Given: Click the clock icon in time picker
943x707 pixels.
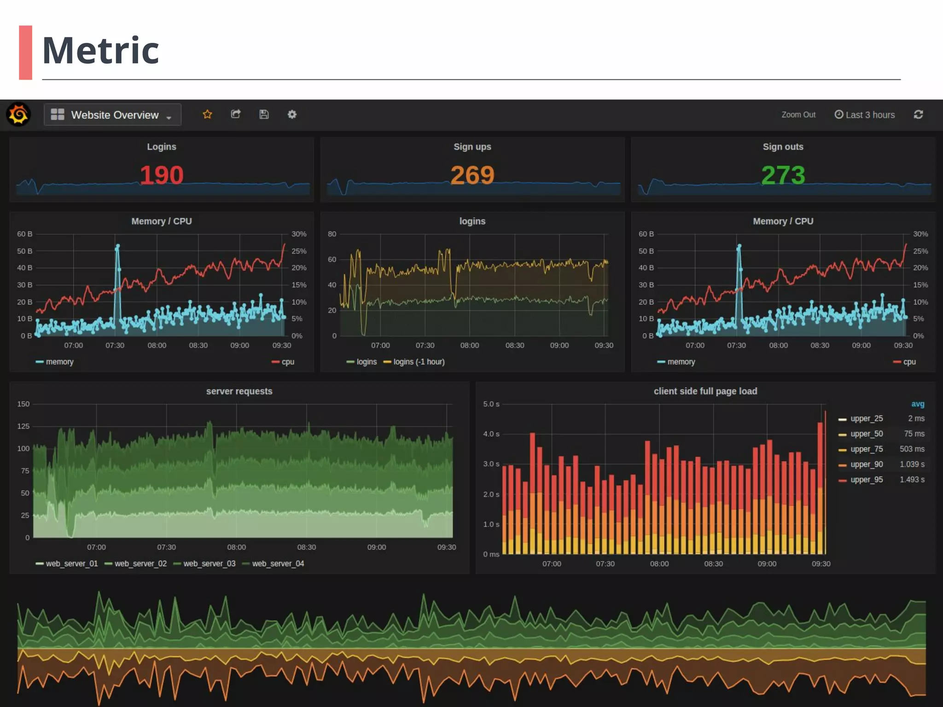Looking at the screenshot, I should point(838,114).
